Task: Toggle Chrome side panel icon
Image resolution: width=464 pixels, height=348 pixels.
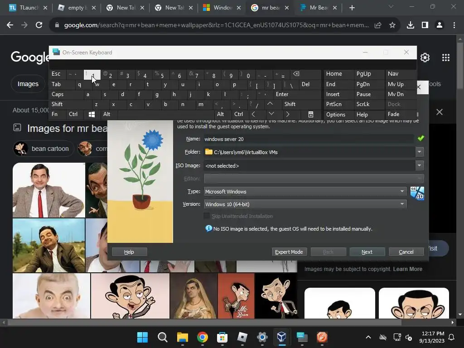Action: [425, 25]
